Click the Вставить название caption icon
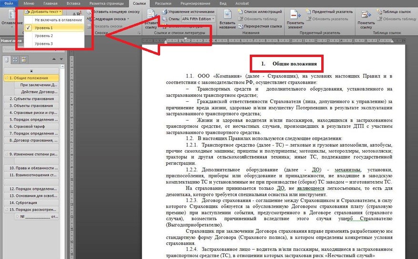Viewport: 418px width, 259px height. point(227,19)
